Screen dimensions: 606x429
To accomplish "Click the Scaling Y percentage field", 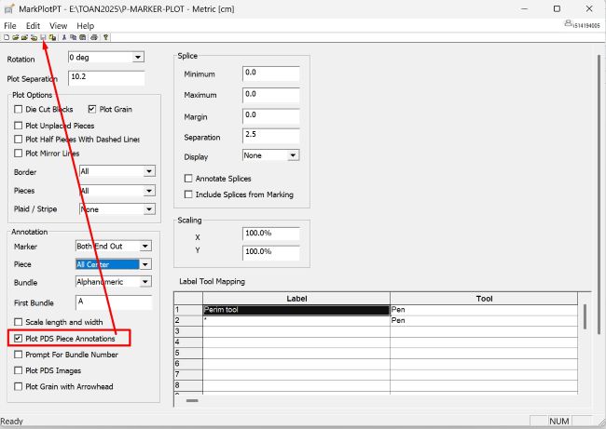I will tap(271, 253).
